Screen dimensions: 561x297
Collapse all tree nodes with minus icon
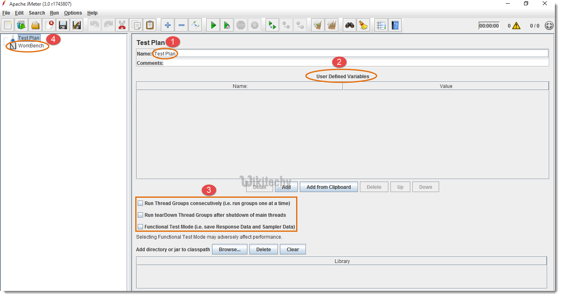click(182, 25)
